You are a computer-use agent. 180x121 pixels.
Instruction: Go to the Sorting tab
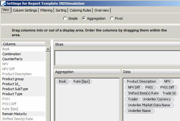click(x=61, y=10)
